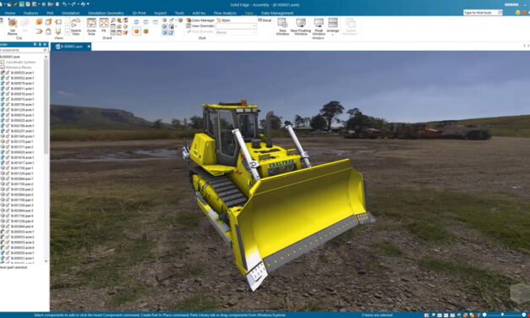
Task: Activate the Sketch View command
Action: coord(75,27)
